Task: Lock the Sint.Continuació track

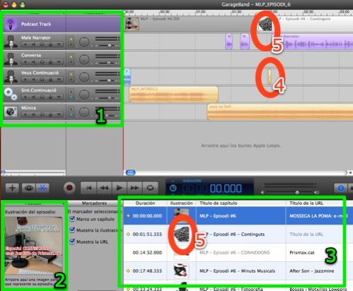Action: pyautogui.click(x=50, y=97)
